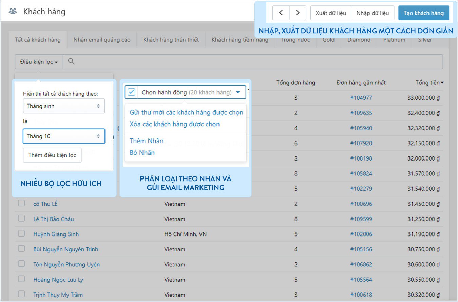This screenshot has height=302, width=458.
Task: Click the previous page arrow button
Action: (281, 13)
